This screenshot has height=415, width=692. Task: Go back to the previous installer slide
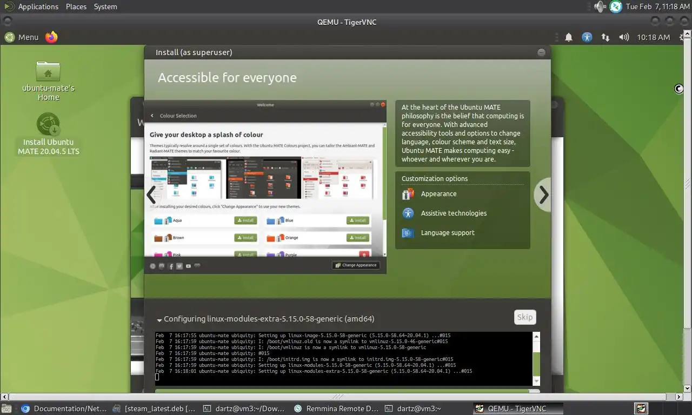click(151, 195)
